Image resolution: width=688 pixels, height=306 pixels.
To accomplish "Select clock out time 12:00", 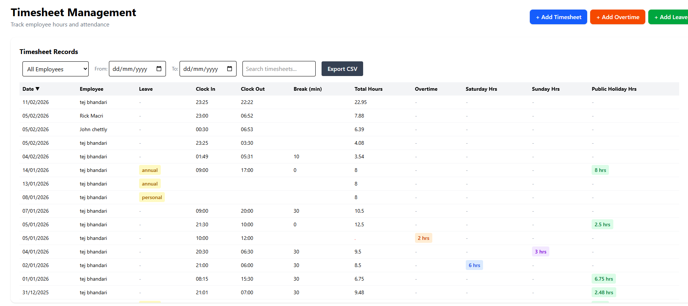I will tap(247, 238).
